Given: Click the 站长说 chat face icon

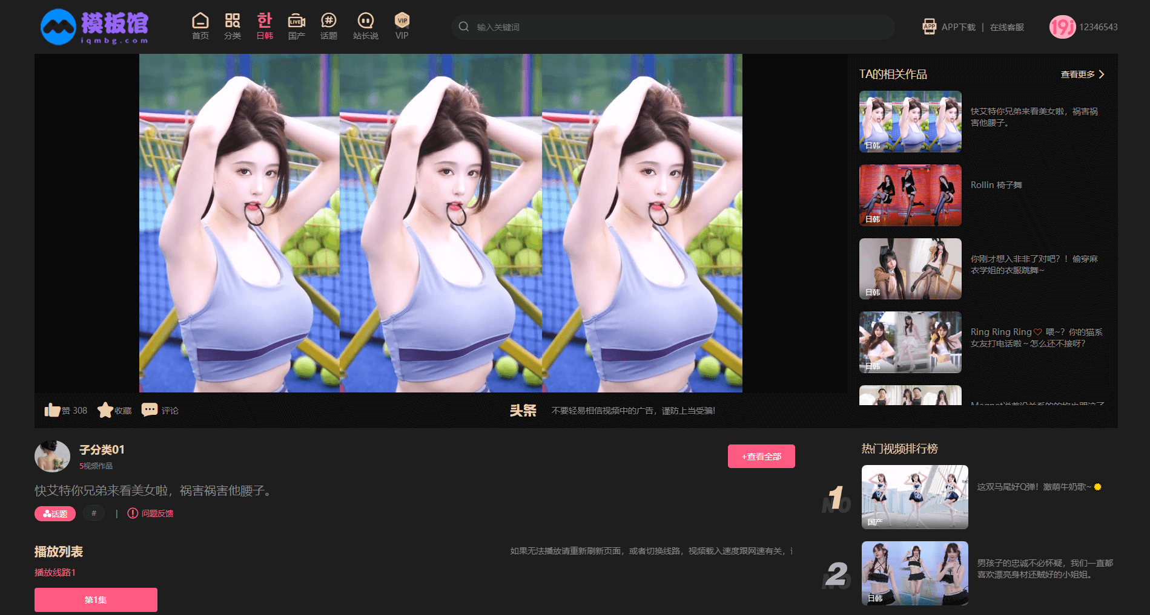Looking at the screenshot, I should (365, 21).
